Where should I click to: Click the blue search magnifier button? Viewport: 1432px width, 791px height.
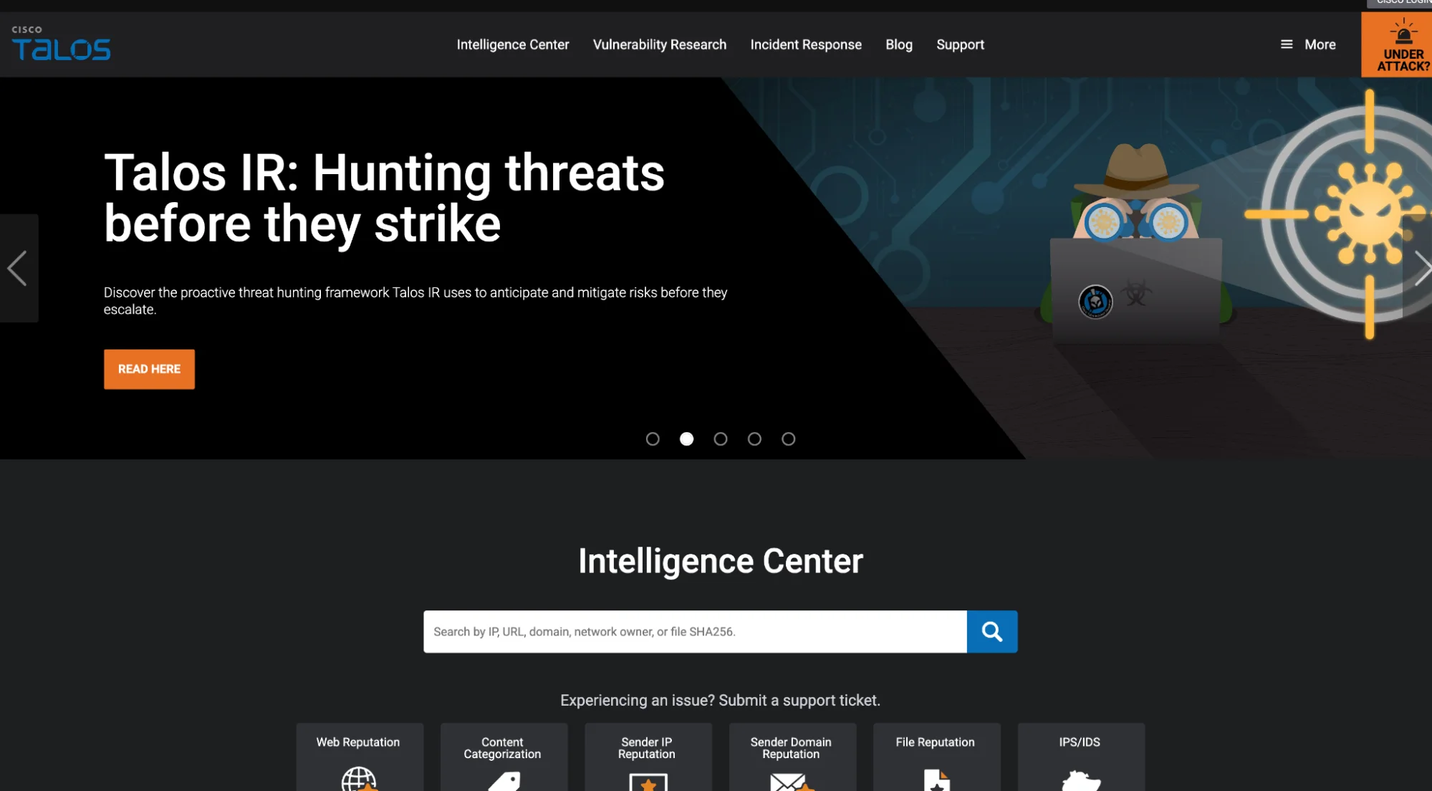[x=991, y=631]
